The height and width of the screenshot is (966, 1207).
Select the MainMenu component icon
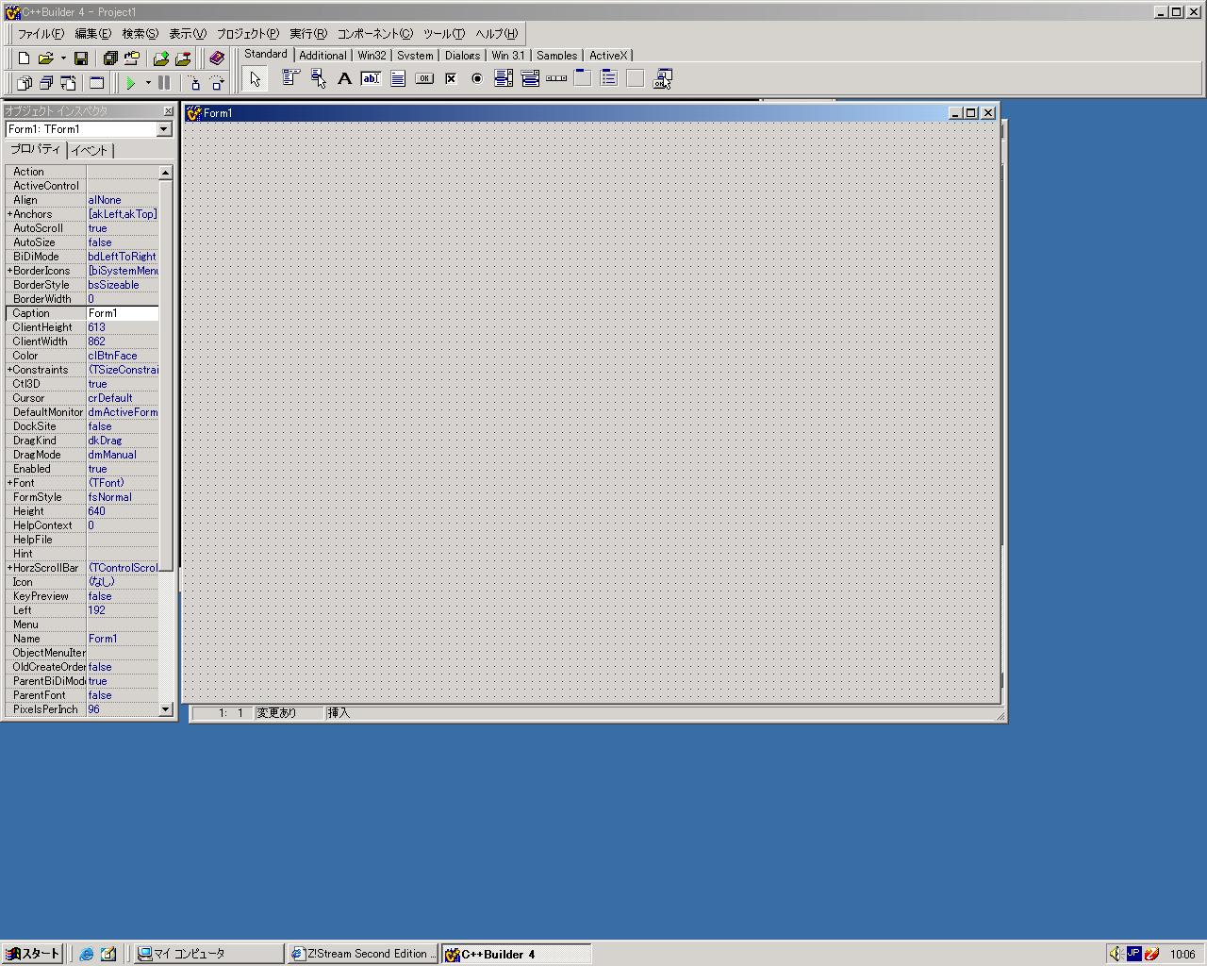pos(291,78)
